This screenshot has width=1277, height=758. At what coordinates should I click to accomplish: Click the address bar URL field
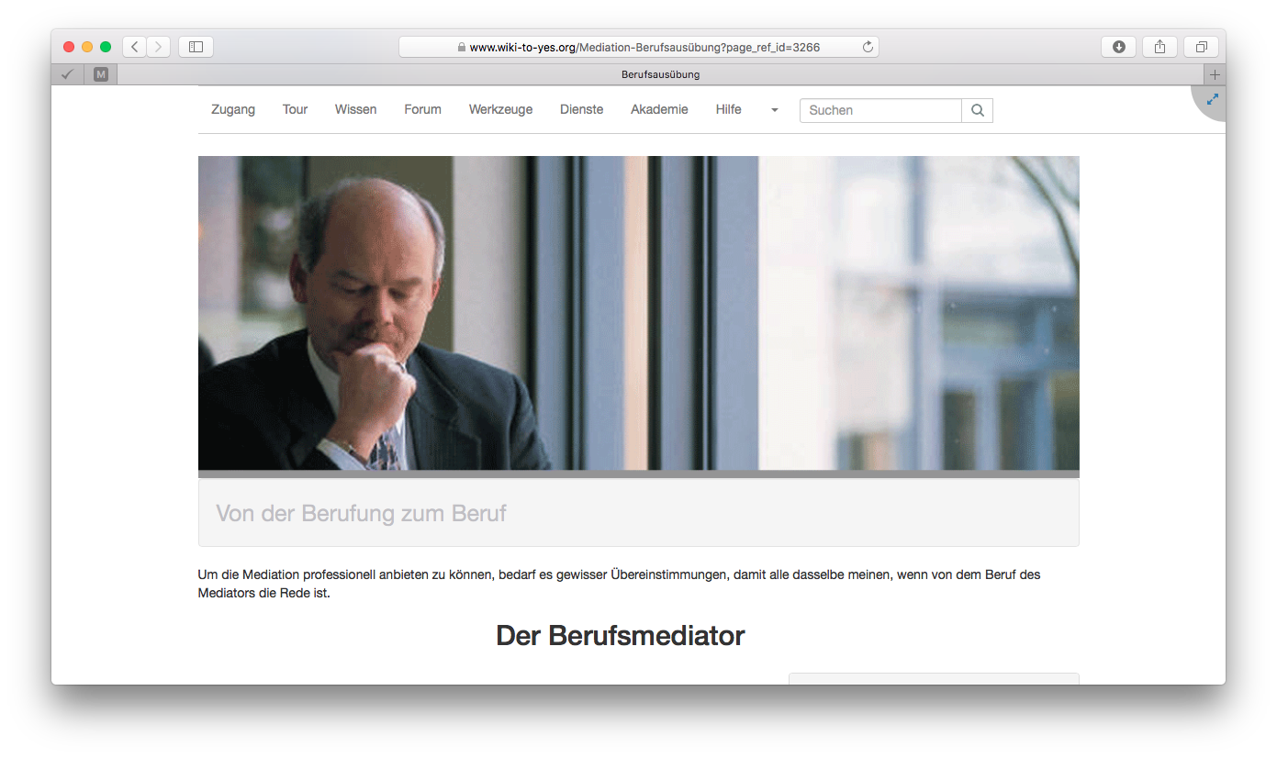click(x=643, y=47)
